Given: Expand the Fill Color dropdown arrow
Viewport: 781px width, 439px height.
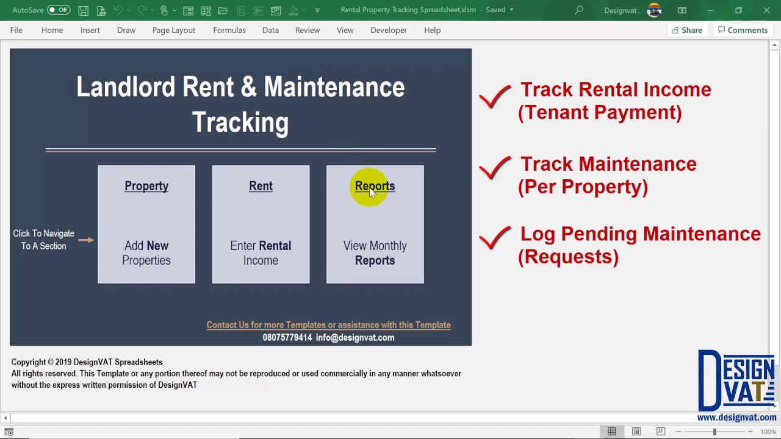Looking at the screenshot, I should [x=304, y=10].
